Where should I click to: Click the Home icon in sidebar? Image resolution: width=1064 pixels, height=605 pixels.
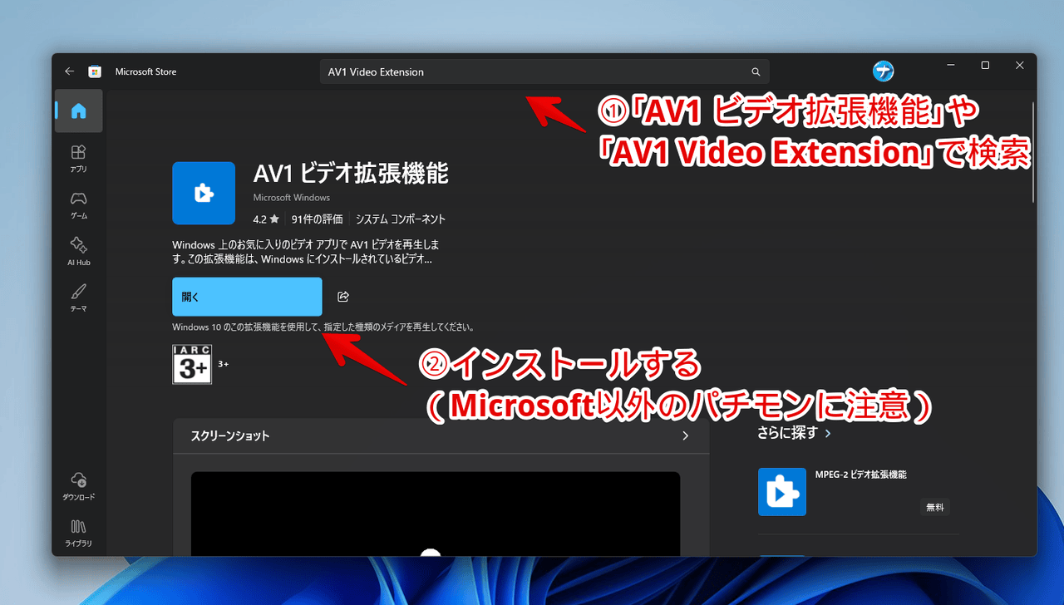point(78,111)
